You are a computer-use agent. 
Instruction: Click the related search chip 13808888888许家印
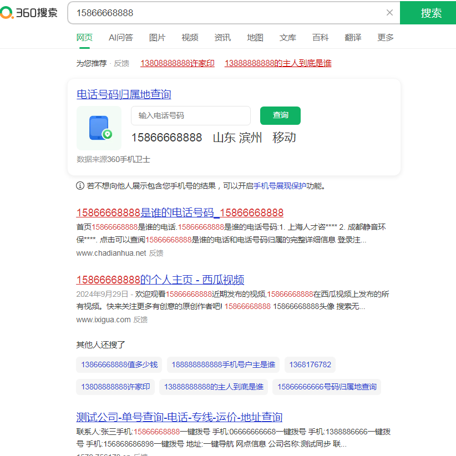click(x=115, y=387)
